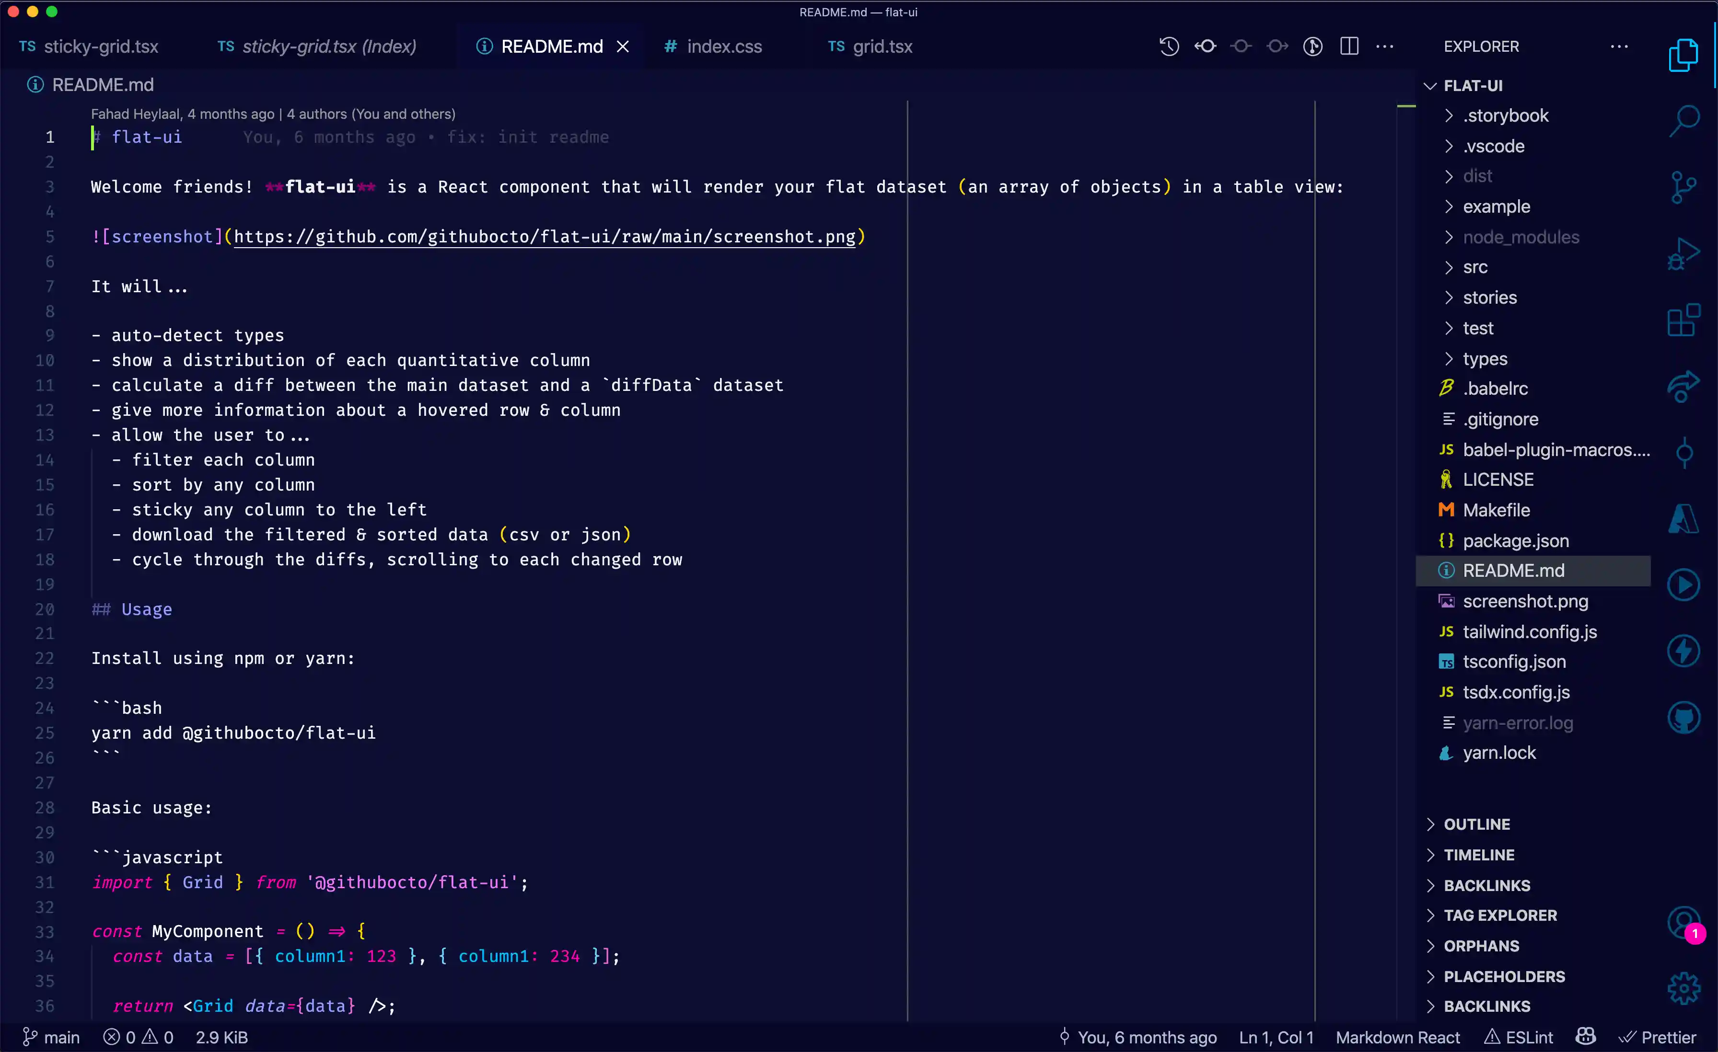The image size is (1718, 1052).
Task: Open Manage settings gear at bottom right
Action: pos(1684,988)
